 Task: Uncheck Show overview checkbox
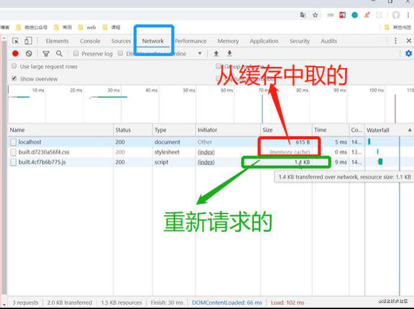(x=14, y=78)
